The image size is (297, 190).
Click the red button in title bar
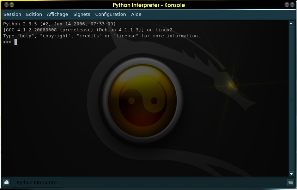[7, 5]
